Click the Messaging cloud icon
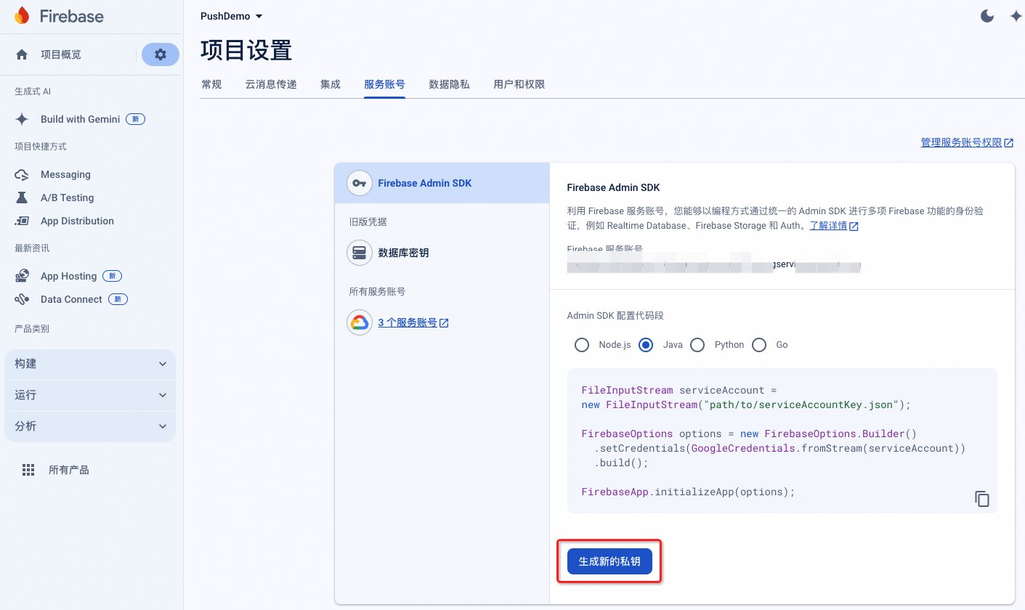Viewport: 1025px width, 610px height. tap(22, 174)
